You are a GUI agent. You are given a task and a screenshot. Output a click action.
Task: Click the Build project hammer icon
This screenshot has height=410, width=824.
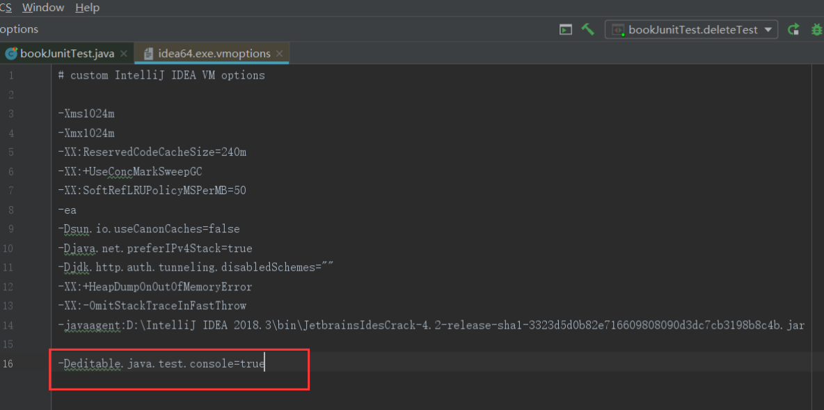[x=587, y=29]
